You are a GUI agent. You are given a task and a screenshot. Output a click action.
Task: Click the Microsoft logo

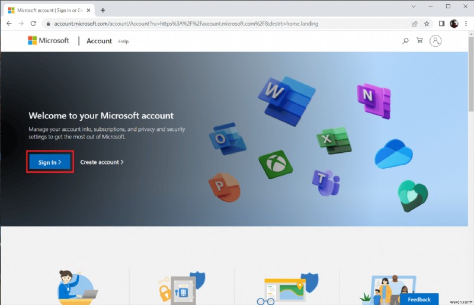(49, 40)
